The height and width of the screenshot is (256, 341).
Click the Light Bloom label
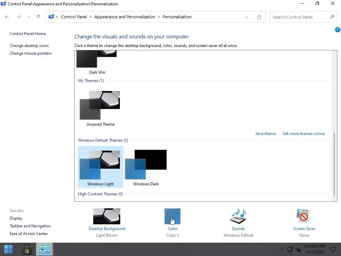click(107, 235)
